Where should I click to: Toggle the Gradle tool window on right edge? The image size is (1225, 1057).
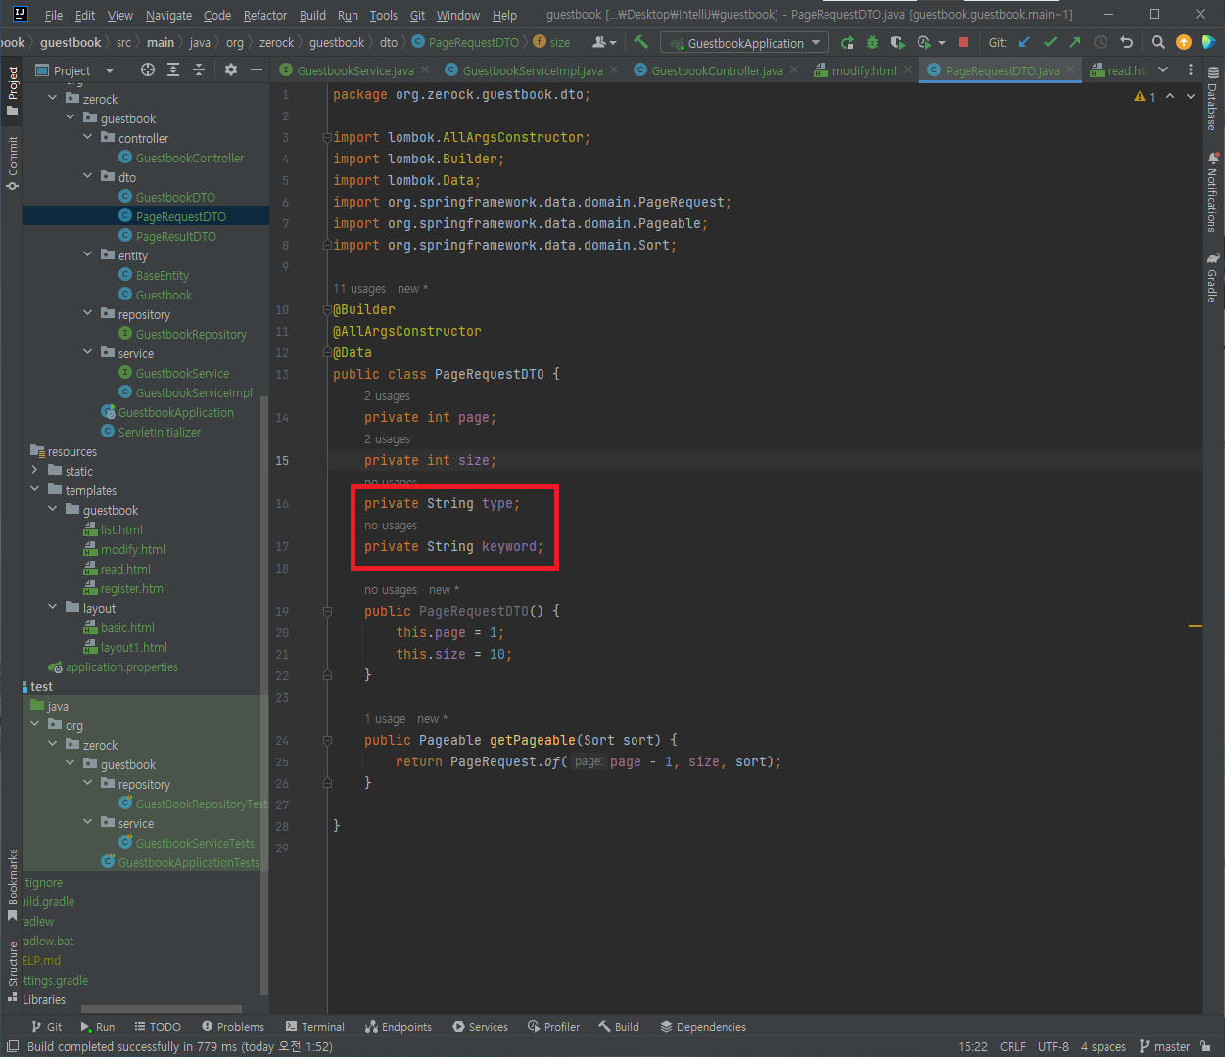tap(1212, 280)
